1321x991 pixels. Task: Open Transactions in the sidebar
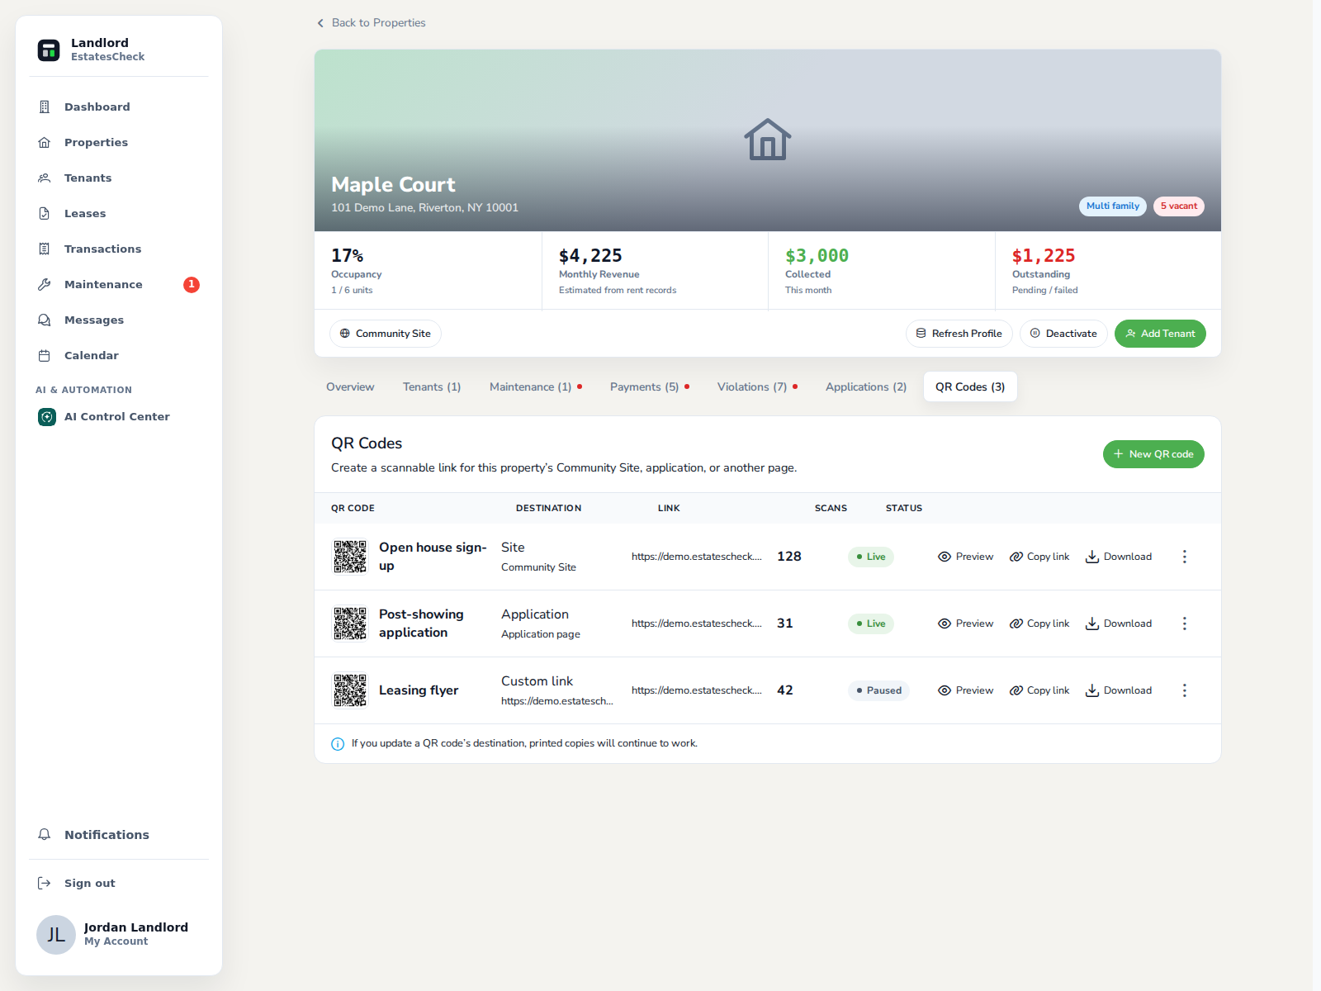pyautogui.click(x=118, y=249)
